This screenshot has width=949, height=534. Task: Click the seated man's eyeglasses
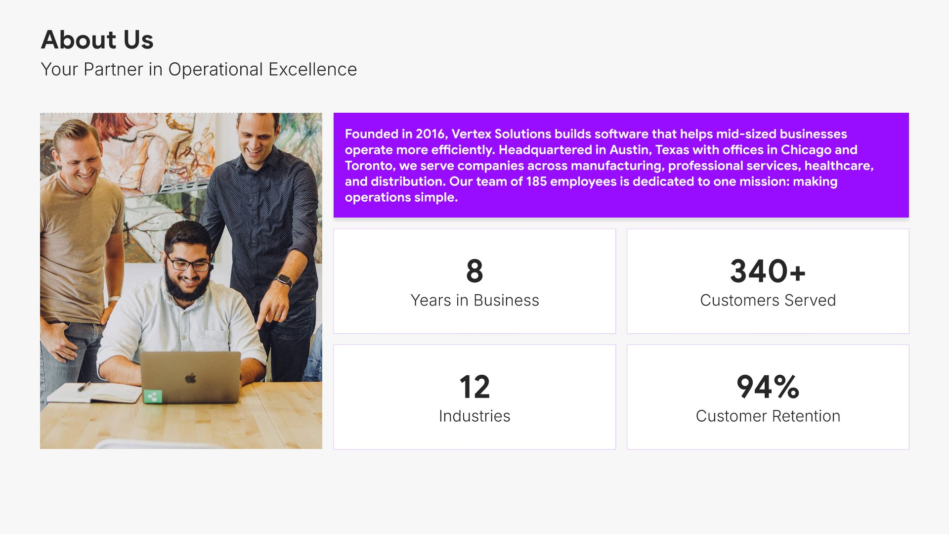point(188,265)
